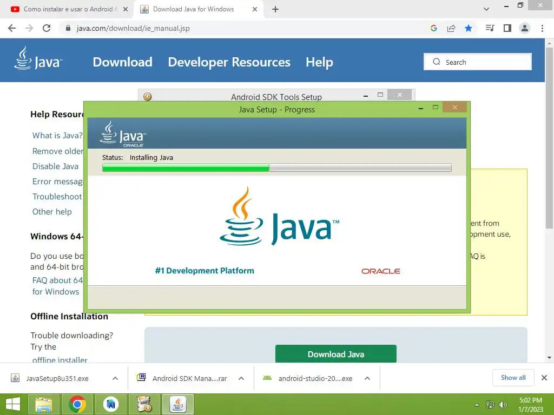Open the Remove older versions link
The width and height of the screenshot is (554, 415).
click(57, 151)
